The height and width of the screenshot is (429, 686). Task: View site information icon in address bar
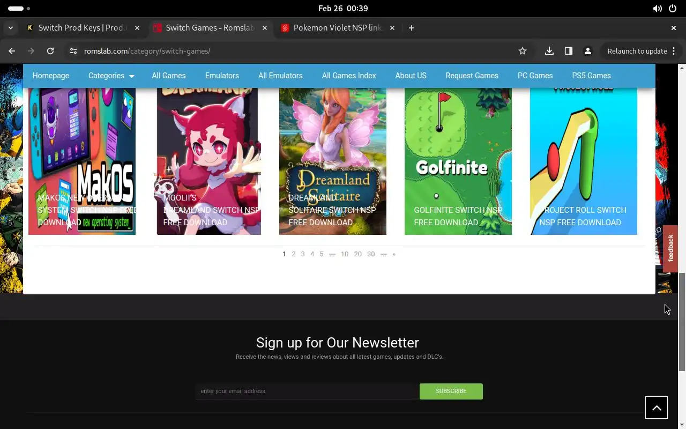73,51
